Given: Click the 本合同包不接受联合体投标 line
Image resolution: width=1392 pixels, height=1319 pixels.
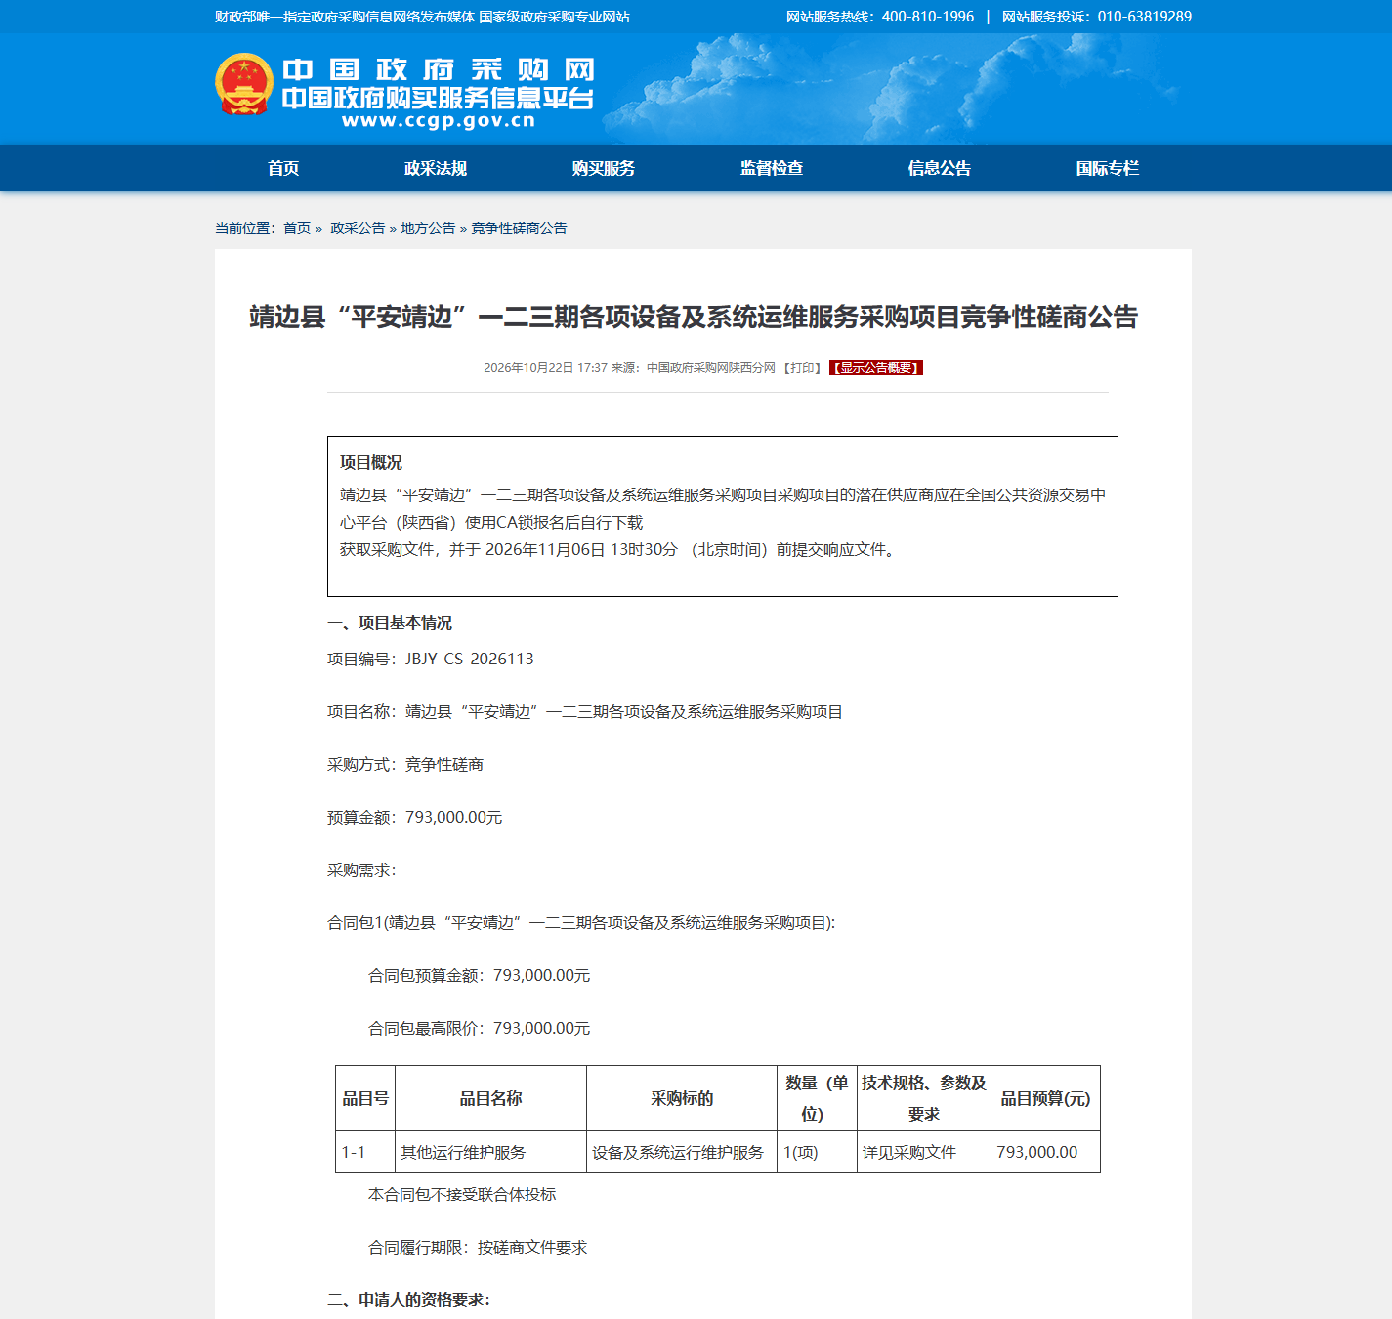Looking at the screenshot, I should click(462, 1194).
